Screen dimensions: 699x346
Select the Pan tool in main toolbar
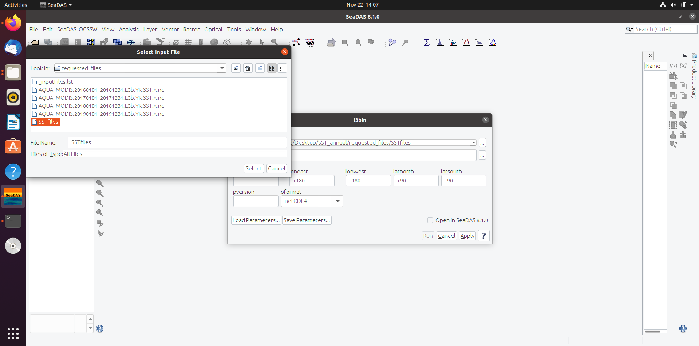coord(249,42)
